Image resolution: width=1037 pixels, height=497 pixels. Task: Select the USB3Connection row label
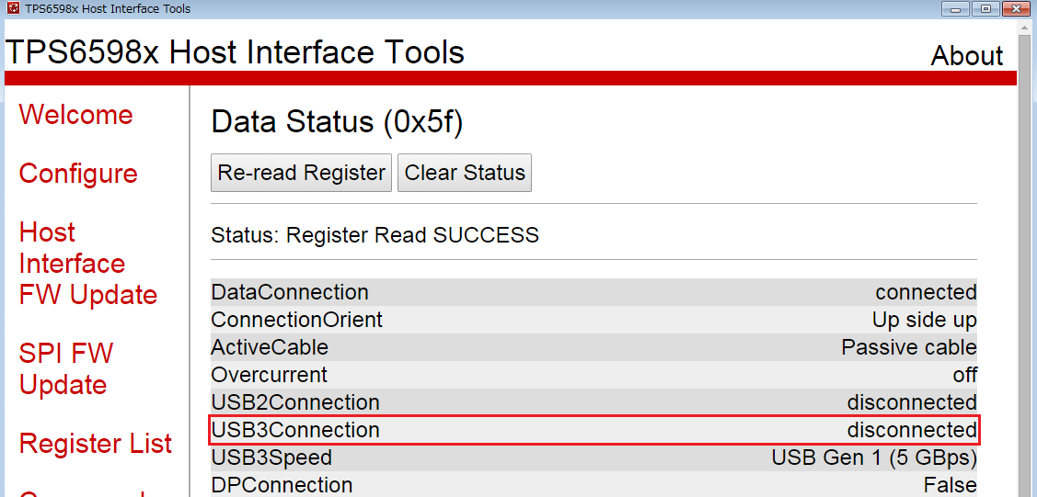click(x=295, y=430)
